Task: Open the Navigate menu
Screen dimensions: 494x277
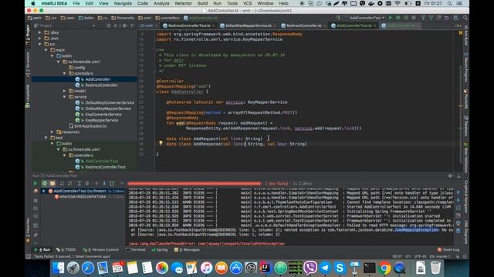Action: click(123, 3)
